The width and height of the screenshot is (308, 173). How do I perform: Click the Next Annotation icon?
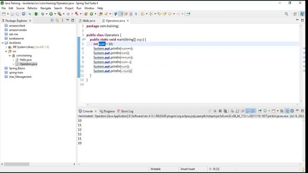click(x=142, y=14)
